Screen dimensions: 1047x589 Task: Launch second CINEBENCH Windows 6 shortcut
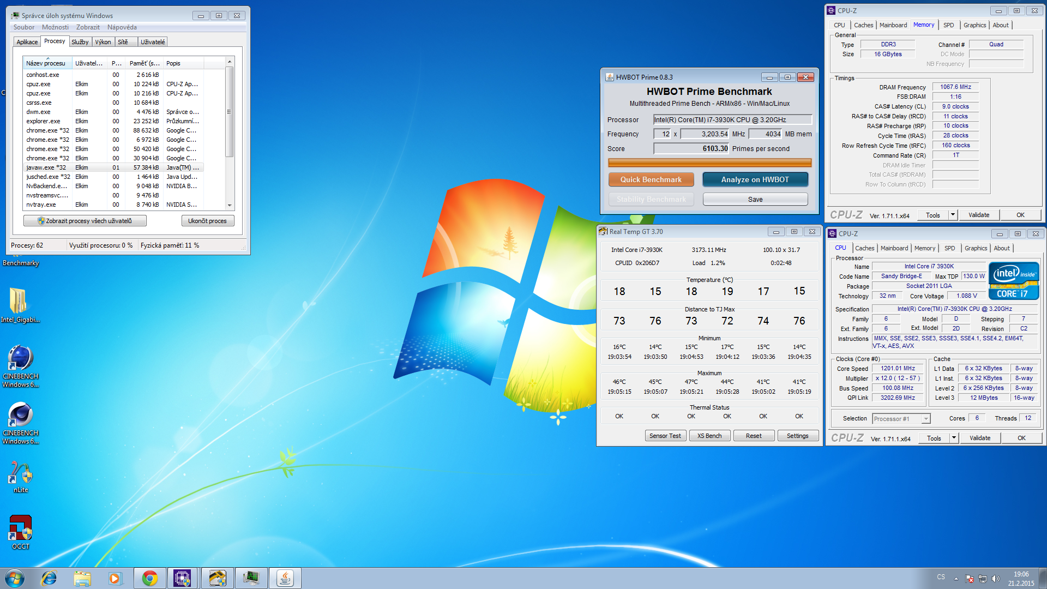[21, 423]
